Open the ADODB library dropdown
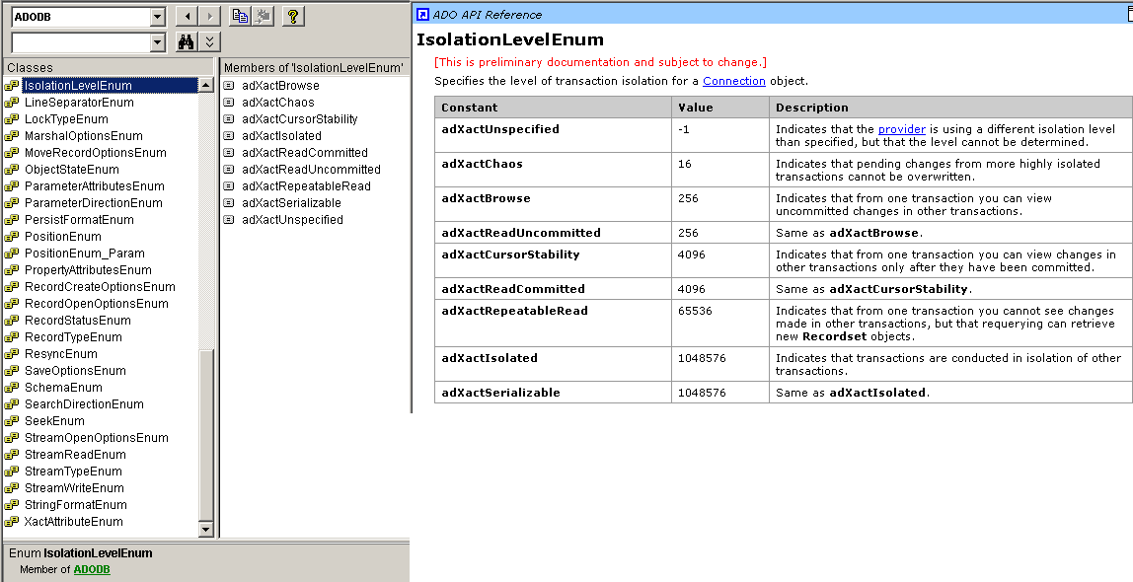The width and height of the screenshot is (1133, 582). (x=158, y=17)
